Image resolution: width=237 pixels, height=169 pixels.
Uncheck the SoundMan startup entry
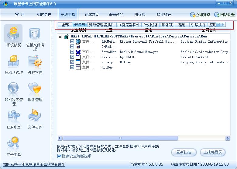[72, 52]
